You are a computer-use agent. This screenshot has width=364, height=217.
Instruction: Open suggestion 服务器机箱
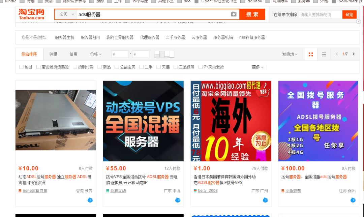[223, 37]
